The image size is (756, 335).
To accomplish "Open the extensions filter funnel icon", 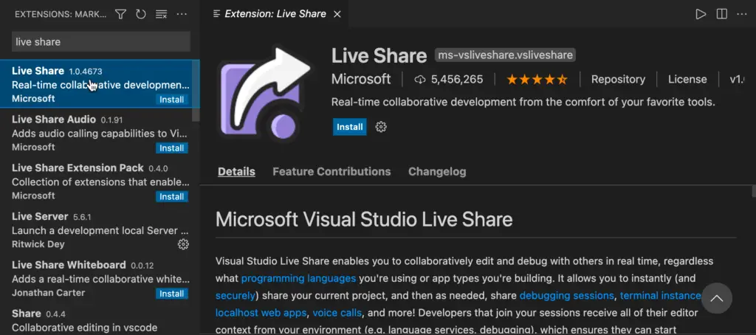I will [120, 15].
